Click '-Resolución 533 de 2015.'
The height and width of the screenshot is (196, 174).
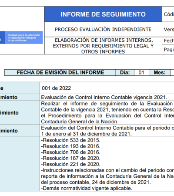[x=70, y=140]
